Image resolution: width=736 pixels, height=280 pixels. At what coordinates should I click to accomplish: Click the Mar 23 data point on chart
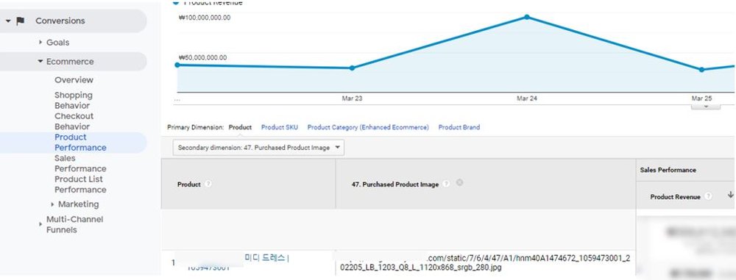tap(352, 68)
